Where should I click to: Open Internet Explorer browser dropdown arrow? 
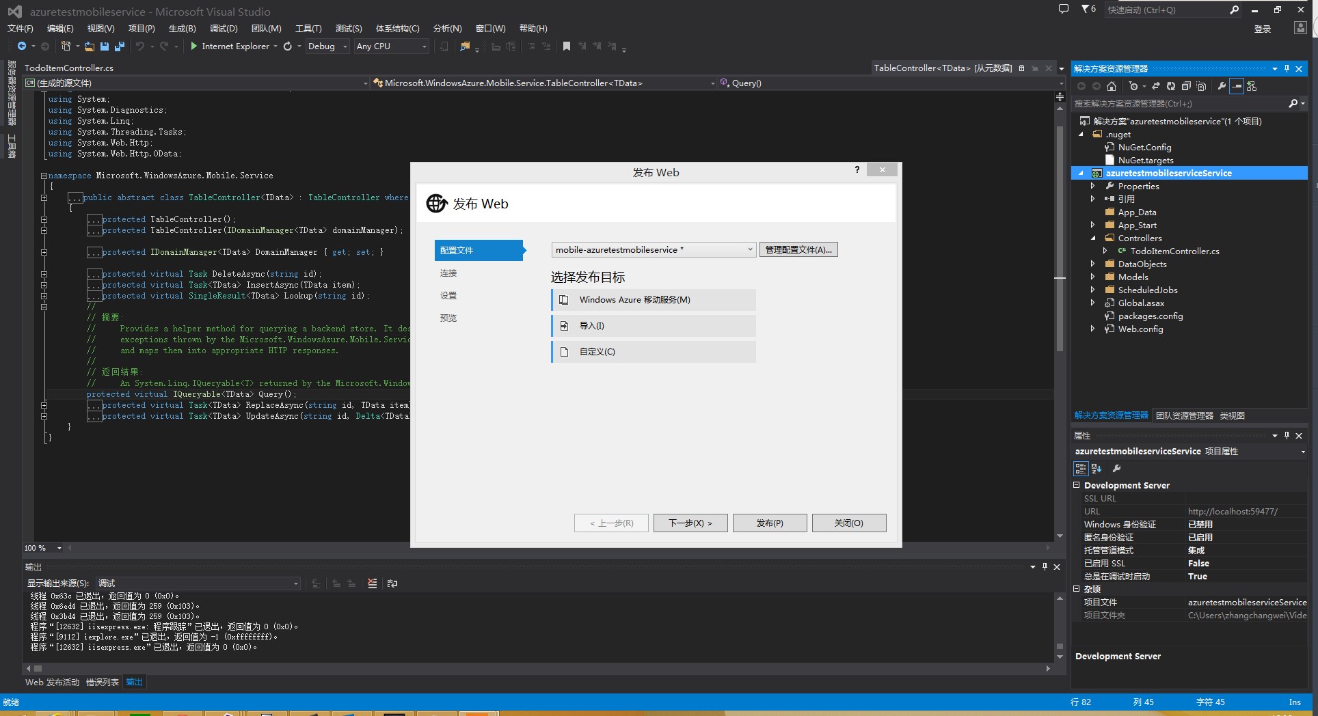[x=275, y=46]
